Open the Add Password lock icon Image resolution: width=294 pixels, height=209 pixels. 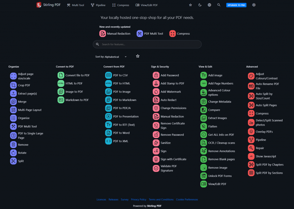(156, 75)
